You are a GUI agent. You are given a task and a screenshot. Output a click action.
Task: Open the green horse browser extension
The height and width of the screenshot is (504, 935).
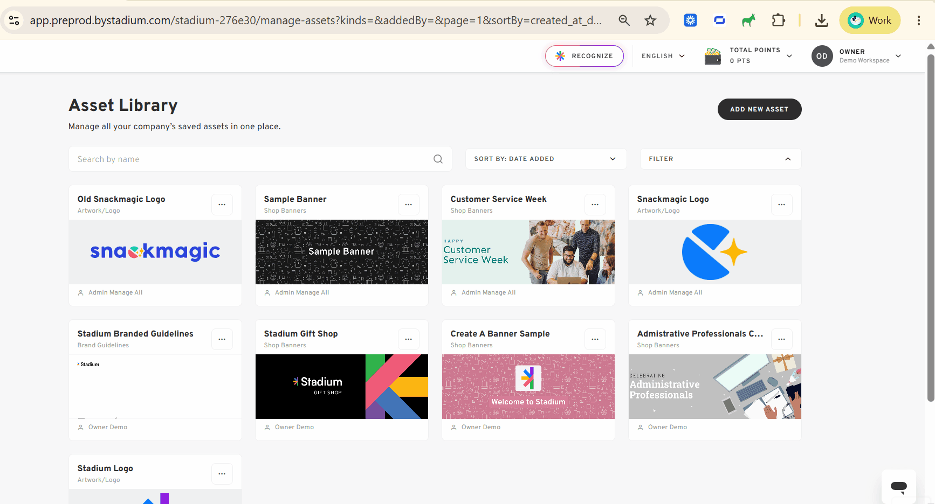point(748,20)
